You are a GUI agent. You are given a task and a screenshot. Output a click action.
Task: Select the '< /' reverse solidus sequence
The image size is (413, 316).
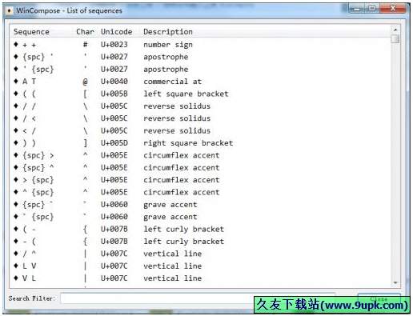click(x=200, y=130)
